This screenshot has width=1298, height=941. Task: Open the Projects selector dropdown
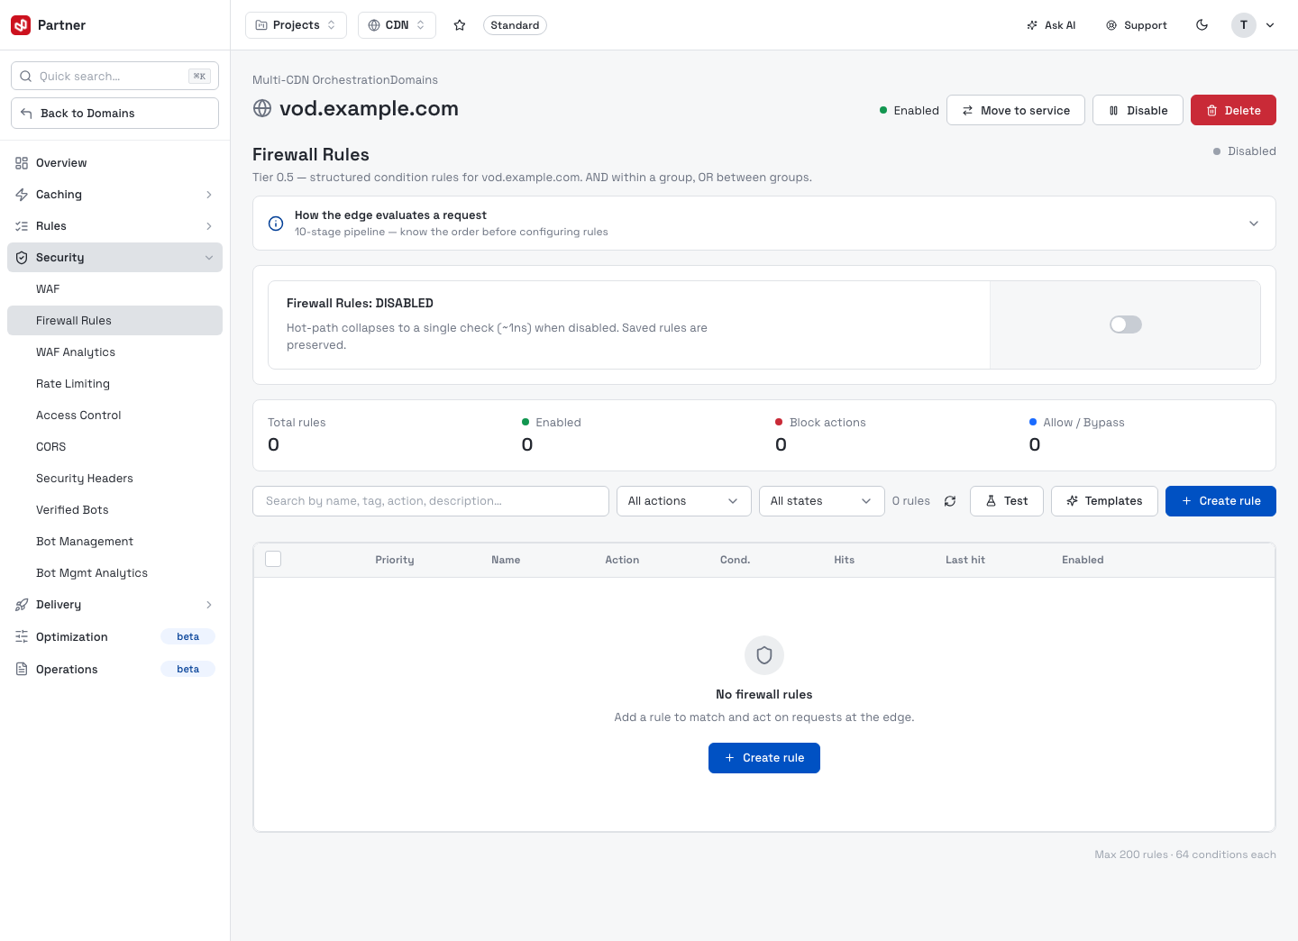tap(296, 25)
